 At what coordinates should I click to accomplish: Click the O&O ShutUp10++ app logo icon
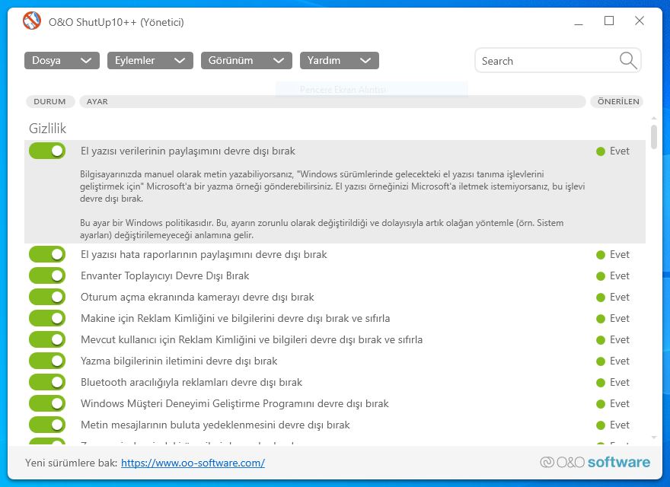tap(32, 21)
